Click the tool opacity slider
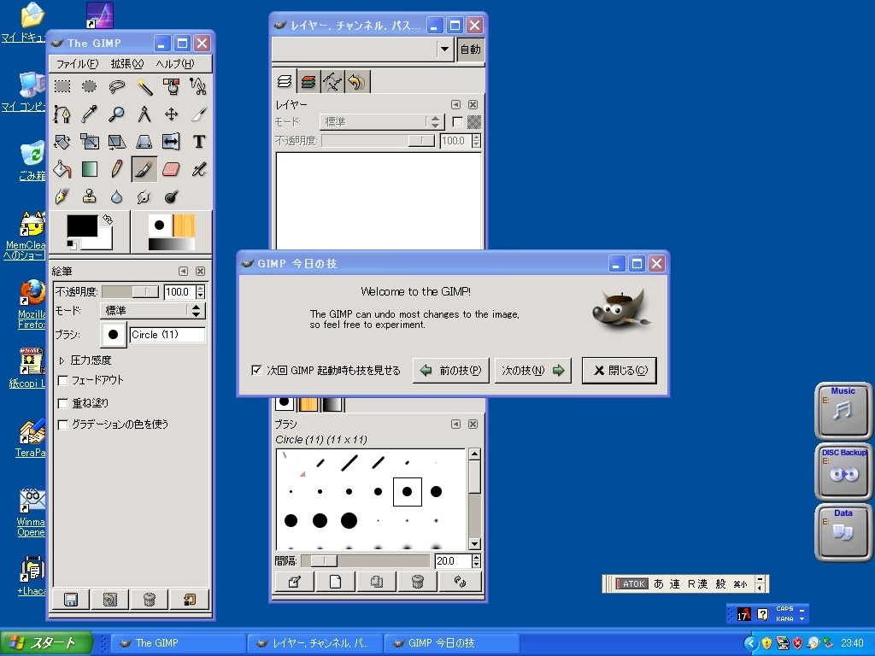 click(131, 292)
